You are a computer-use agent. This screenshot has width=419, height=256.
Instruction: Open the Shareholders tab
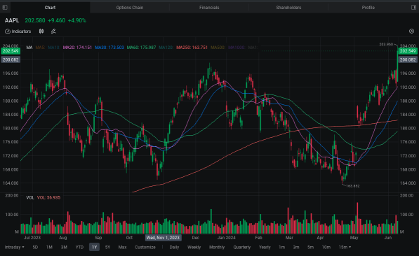(x=288, y=8)
